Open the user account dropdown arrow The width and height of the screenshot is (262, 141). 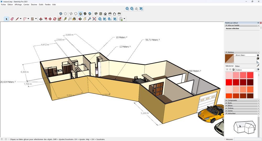pos(124,19)
